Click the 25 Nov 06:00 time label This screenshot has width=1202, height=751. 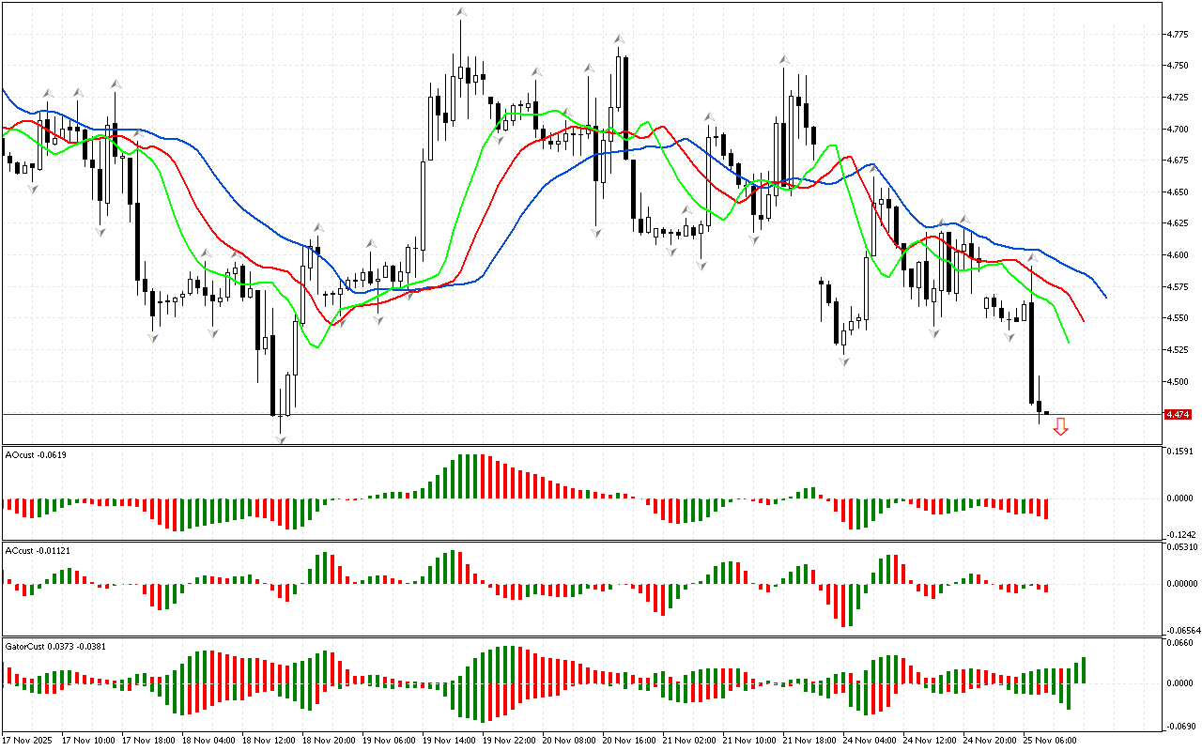(1050, 740)
